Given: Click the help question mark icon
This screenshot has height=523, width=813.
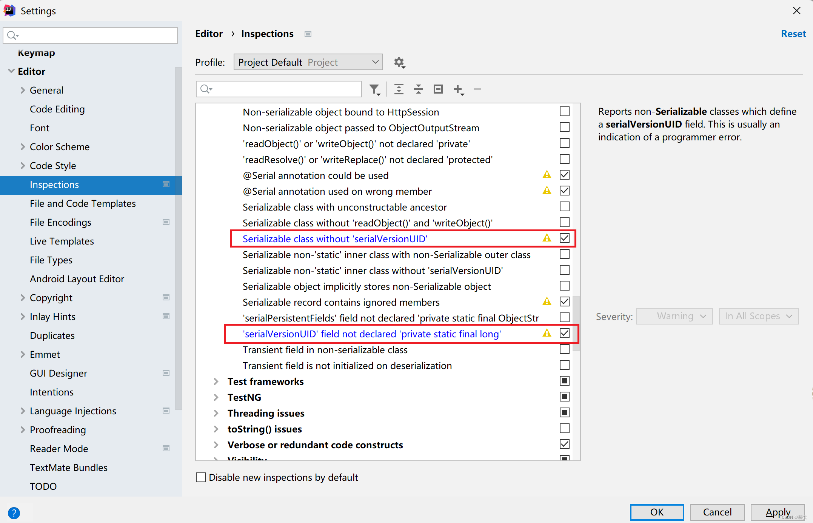Looking at the screenshot, I should (14, 513).
